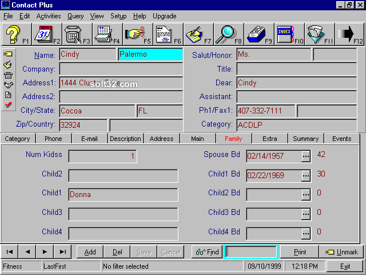Click the Ph1 field 407-332-7111

[266, 111]
